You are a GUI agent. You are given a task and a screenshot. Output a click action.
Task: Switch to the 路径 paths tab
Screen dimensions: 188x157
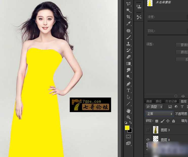[x=159, y=101]
